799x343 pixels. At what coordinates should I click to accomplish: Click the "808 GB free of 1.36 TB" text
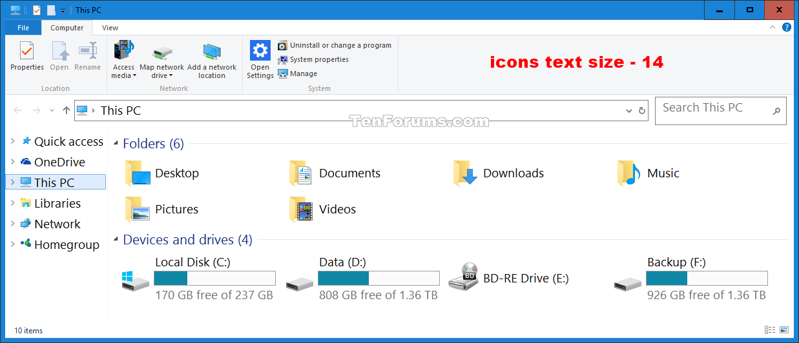point(379,295)
